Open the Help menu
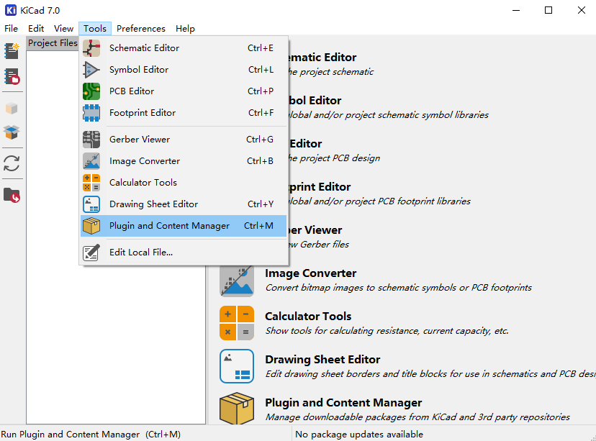 point(185,29)
